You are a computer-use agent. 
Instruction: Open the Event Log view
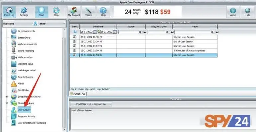coord(9,12)
